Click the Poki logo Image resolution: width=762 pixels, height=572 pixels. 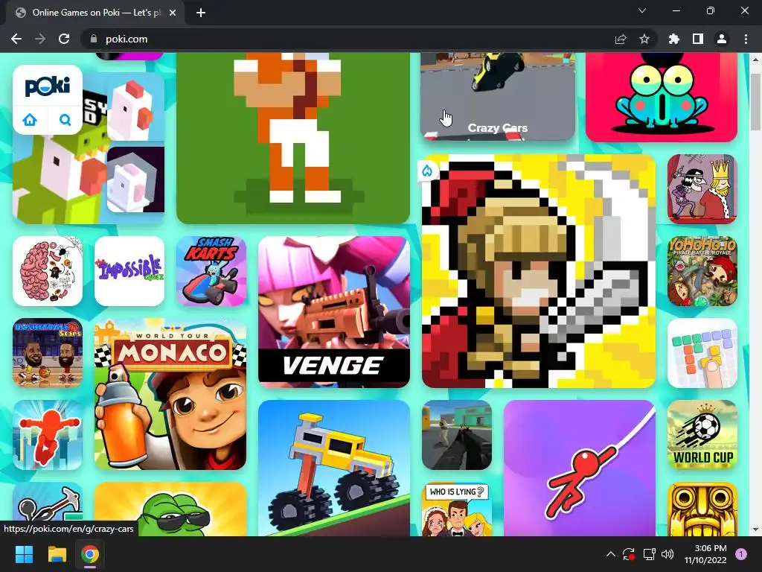48,86
